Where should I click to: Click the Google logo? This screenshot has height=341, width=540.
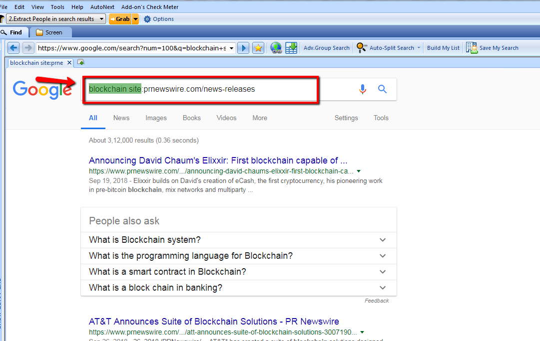pos(42,90)
